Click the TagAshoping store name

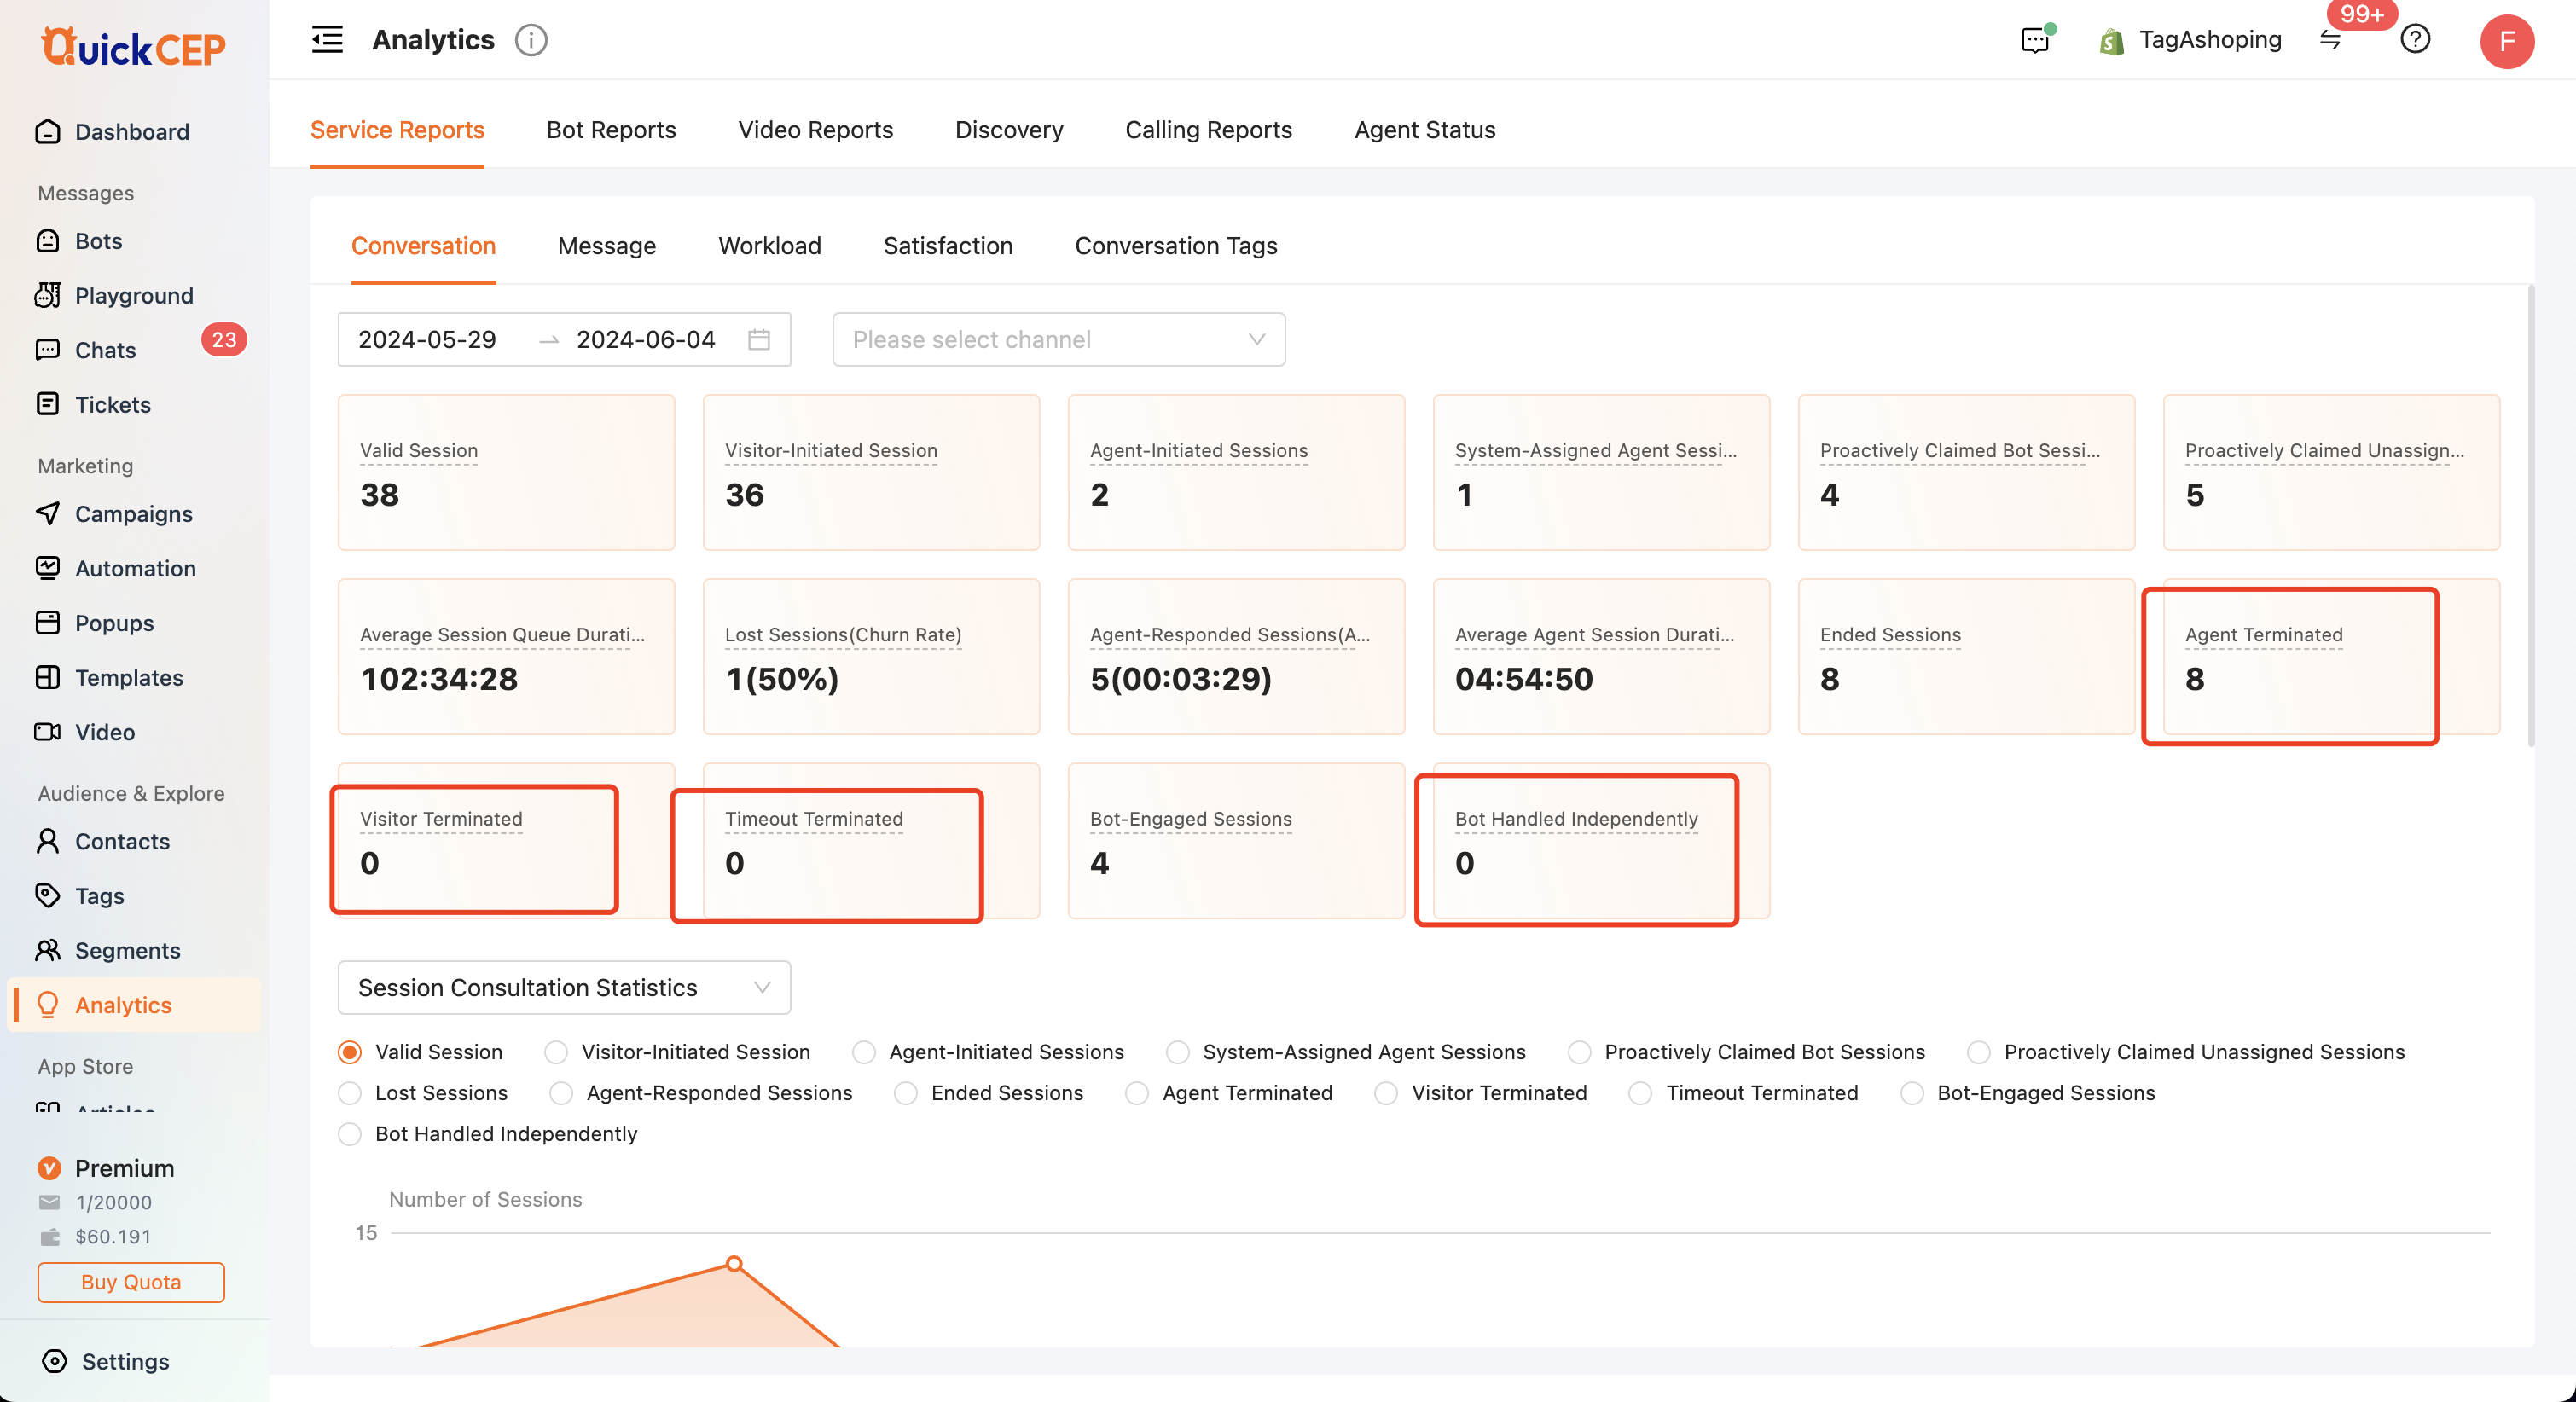(x=2210, y=40)
